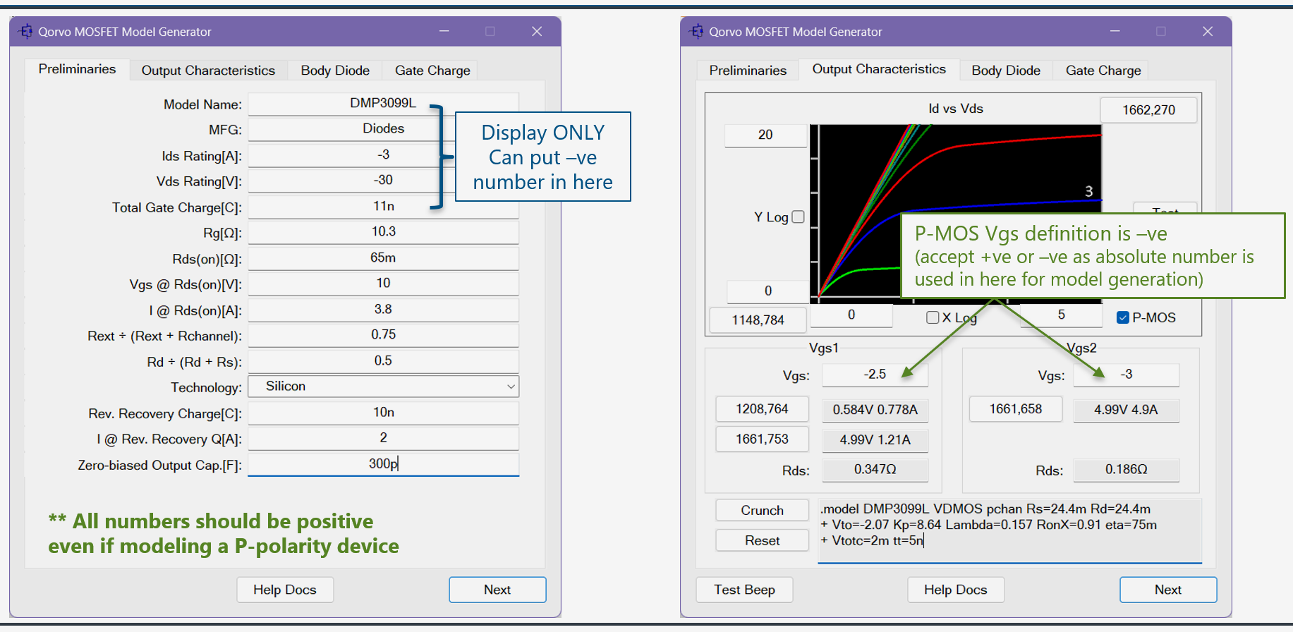Viewport: 1293px width, 632px height.
Task: Uncheck the P-MOS checkbox
Action: 1123,317
